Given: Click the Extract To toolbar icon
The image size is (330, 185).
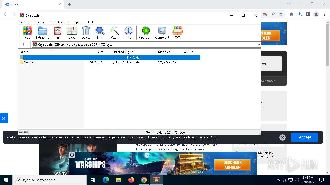Looking at the screenshot, I should click(43, 33).
